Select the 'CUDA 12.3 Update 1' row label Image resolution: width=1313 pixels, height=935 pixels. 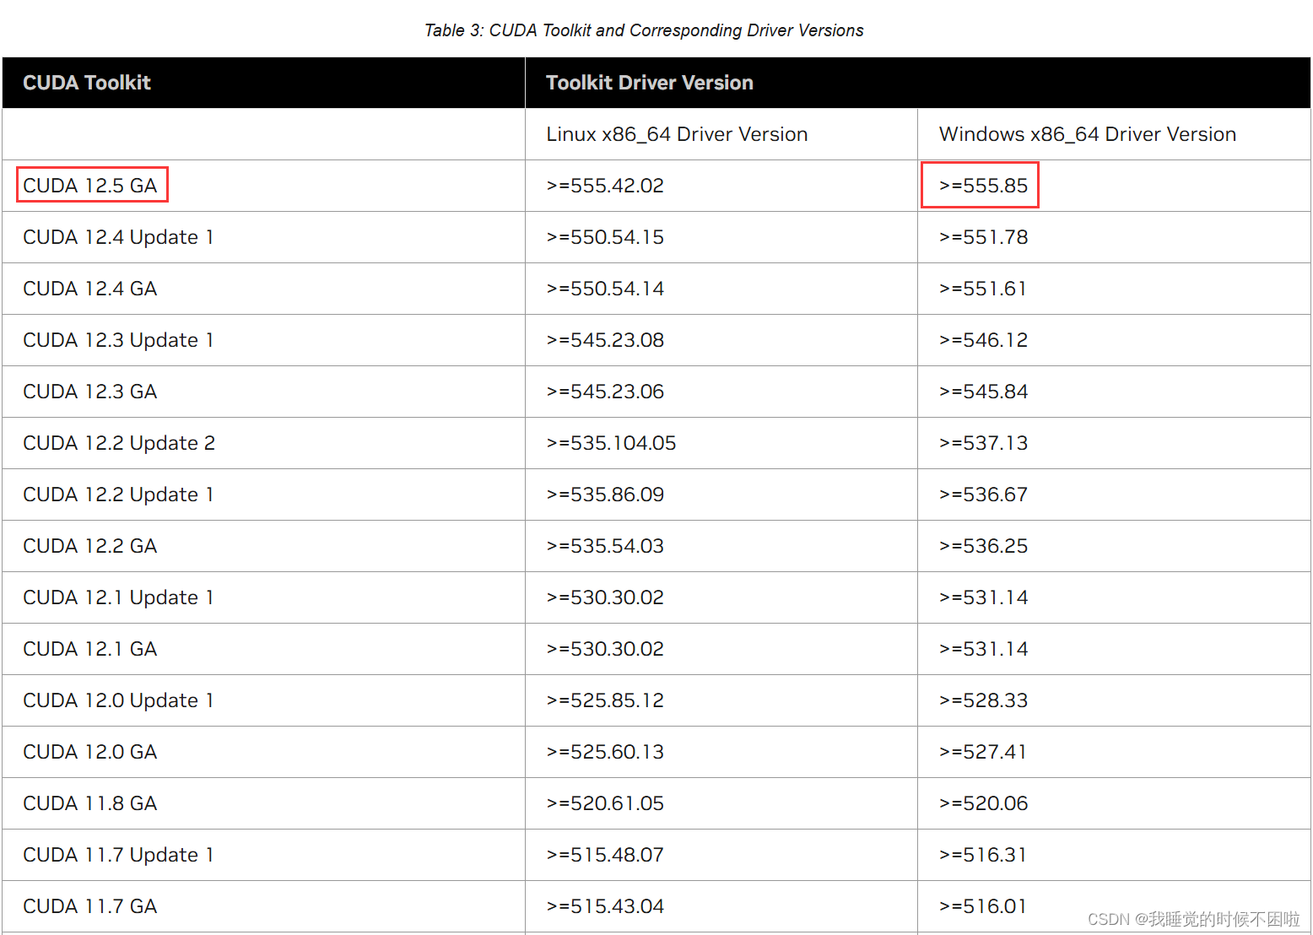[x=118, y=340]
